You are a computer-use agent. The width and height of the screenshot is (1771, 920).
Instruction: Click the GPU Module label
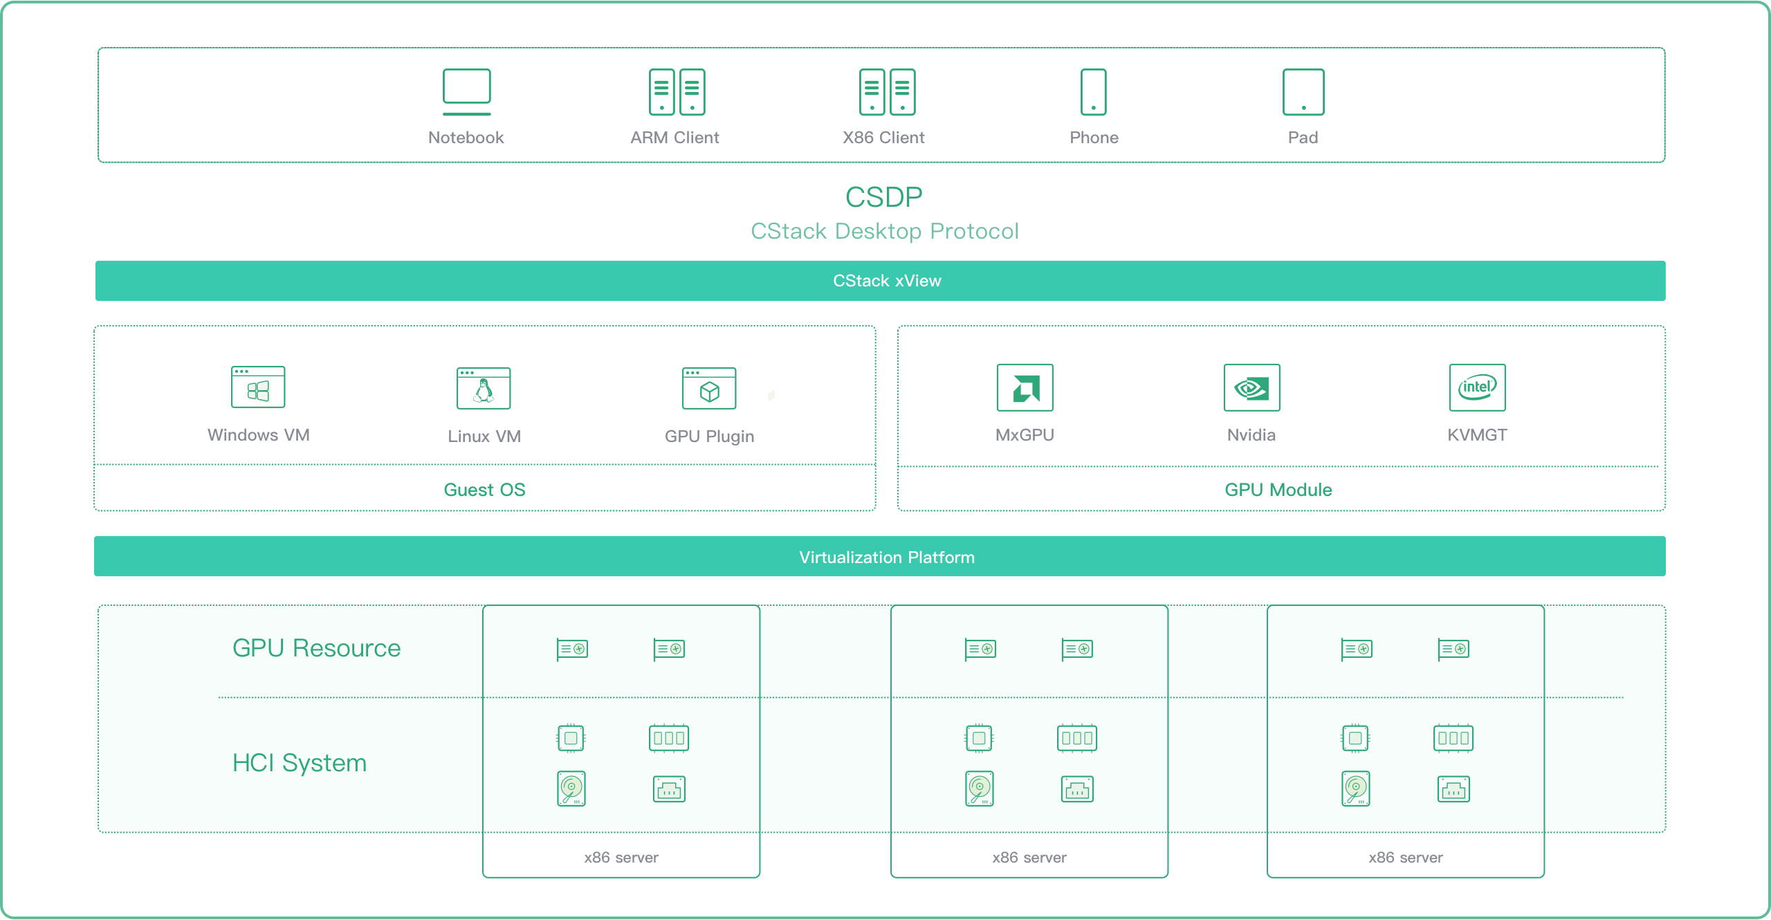[1278, 490]
